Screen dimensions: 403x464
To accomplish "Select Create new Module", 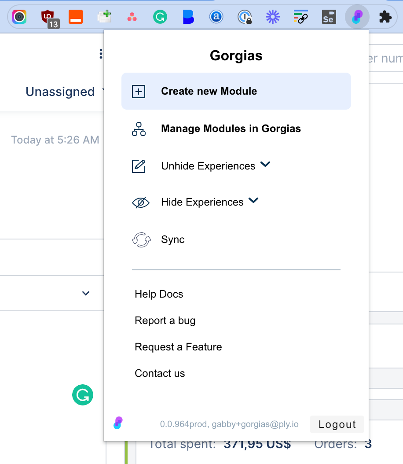I will (236, 91).
